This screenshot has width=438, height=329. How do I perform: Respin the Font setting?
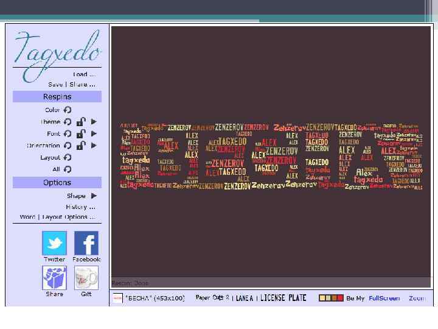click(x=68, y=133)
